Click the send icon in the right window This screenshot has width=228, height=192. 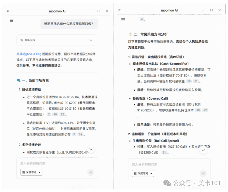[203, 173]
